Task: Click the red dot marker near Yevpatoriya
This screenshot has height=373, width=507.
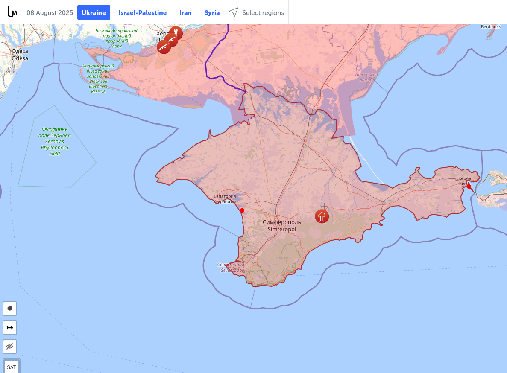Action: (242, 210)
